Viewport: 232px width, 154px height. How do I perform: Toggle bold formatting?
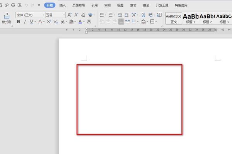pos(18,22)
